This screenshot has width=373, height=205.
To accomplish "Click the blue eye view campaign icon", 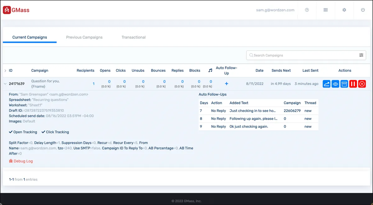I will [335, 84].
